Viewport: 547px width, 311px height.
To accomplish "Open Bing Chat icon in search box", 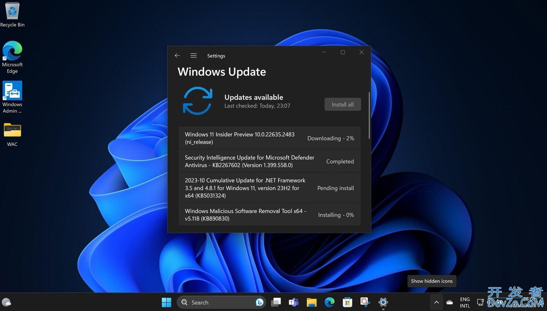I will 259,302.
